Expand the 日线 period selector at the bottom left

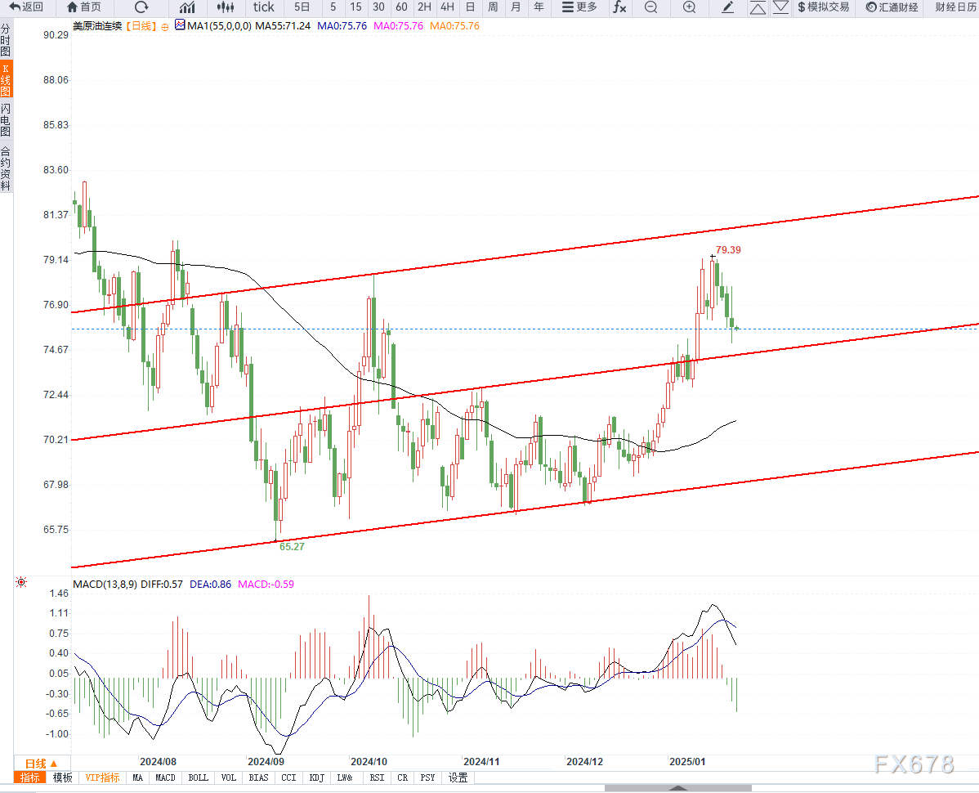(41, 763)
